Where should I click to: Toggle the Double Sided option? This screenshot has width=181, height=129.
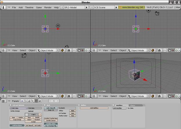[51, 124]
